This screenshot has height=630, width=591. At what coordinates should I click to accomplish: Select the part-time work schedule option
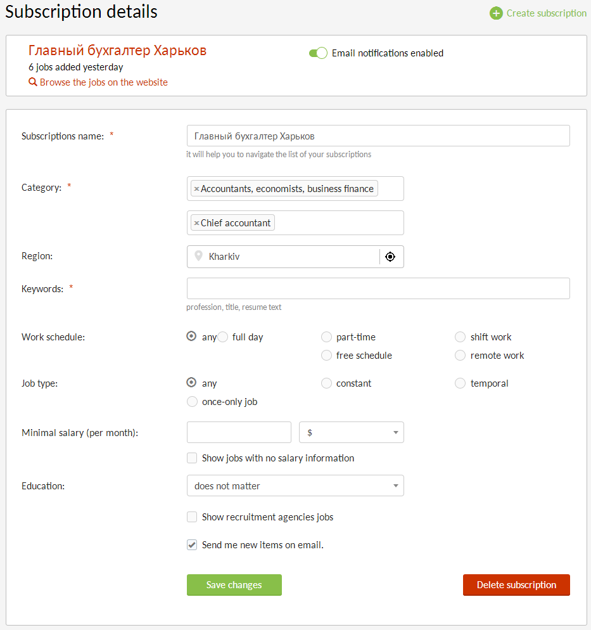326,337
